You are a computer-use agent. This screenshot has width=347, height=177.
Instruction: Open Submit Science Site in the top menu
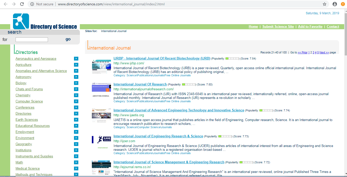[x=278, y=27]
